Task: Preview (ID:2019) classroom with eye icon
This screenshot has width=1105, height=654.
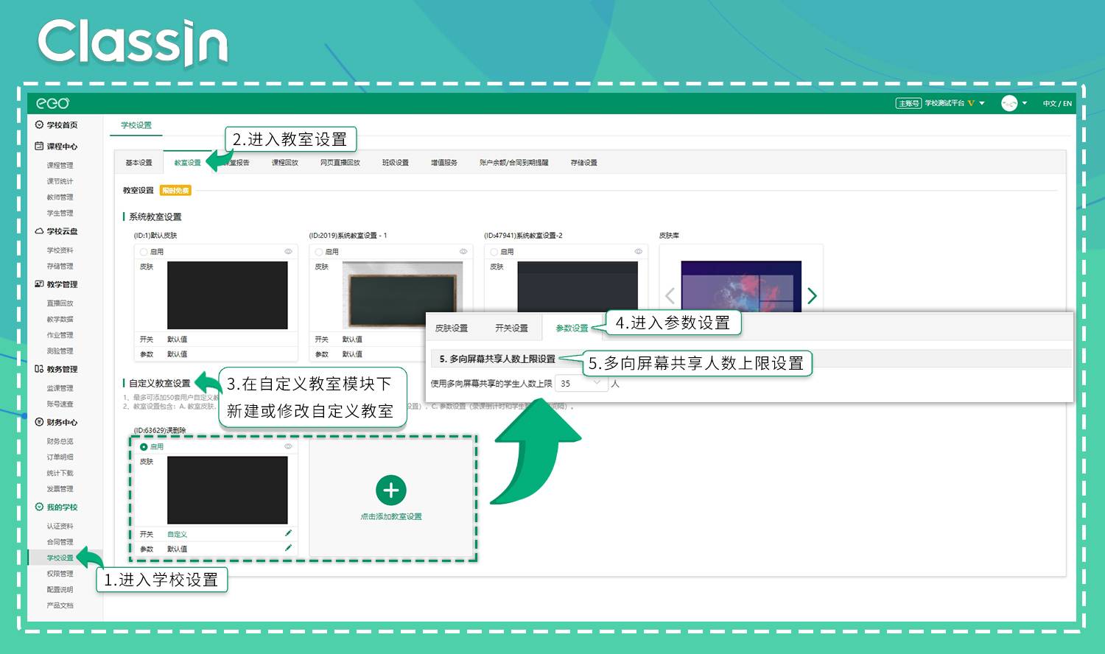Action: (x=463, y=252)
